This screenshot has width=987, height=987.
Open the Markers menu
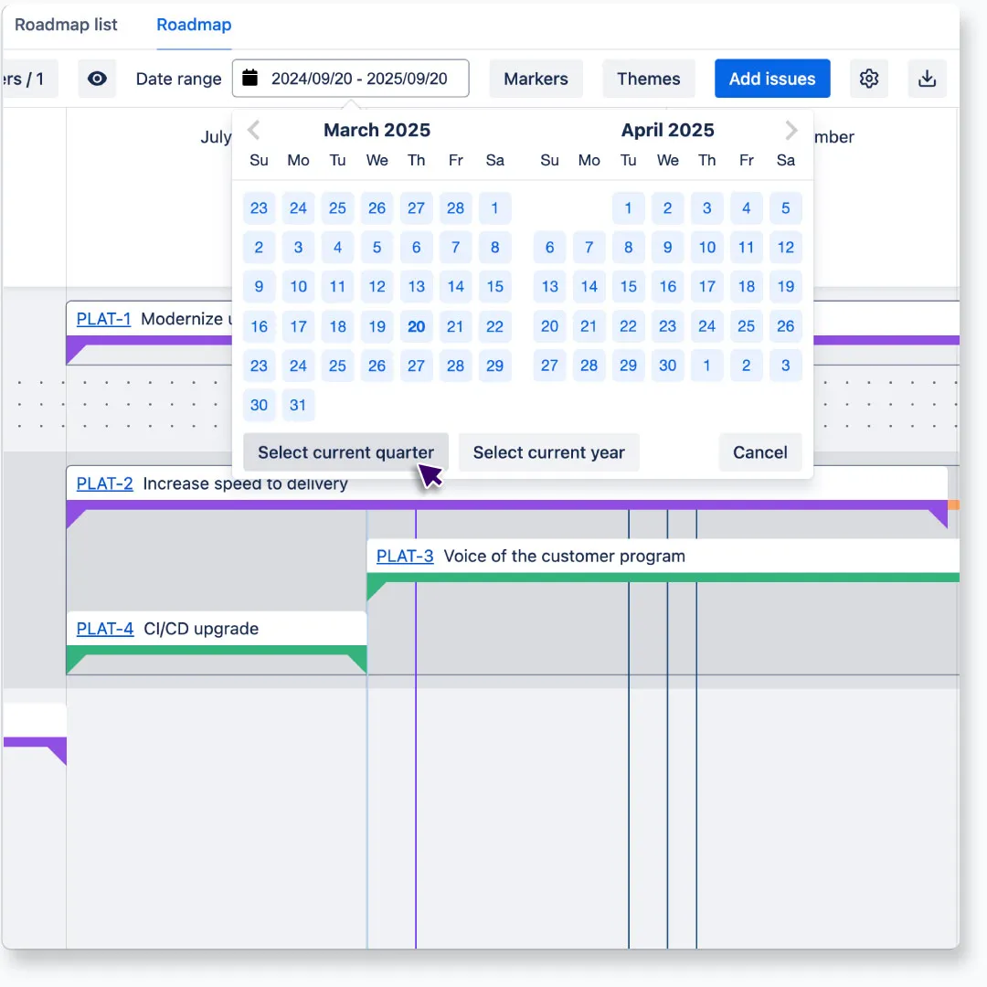[536, 79]
